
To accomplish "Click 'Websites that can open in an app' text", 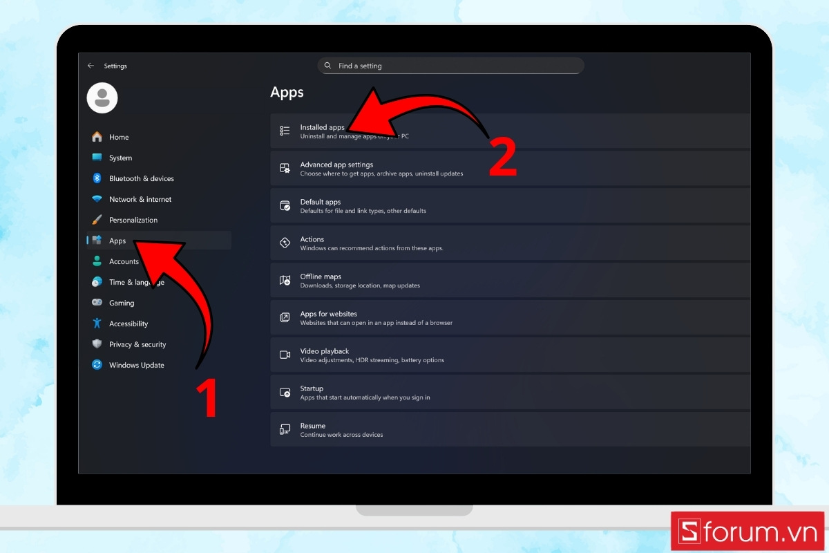I will 377,323.
